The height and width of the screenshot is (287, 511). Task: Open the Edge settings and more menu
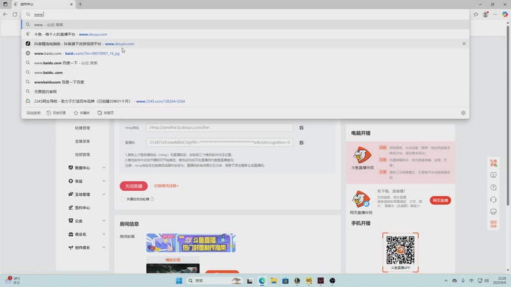pyautogui.click(x=495, y=14)
